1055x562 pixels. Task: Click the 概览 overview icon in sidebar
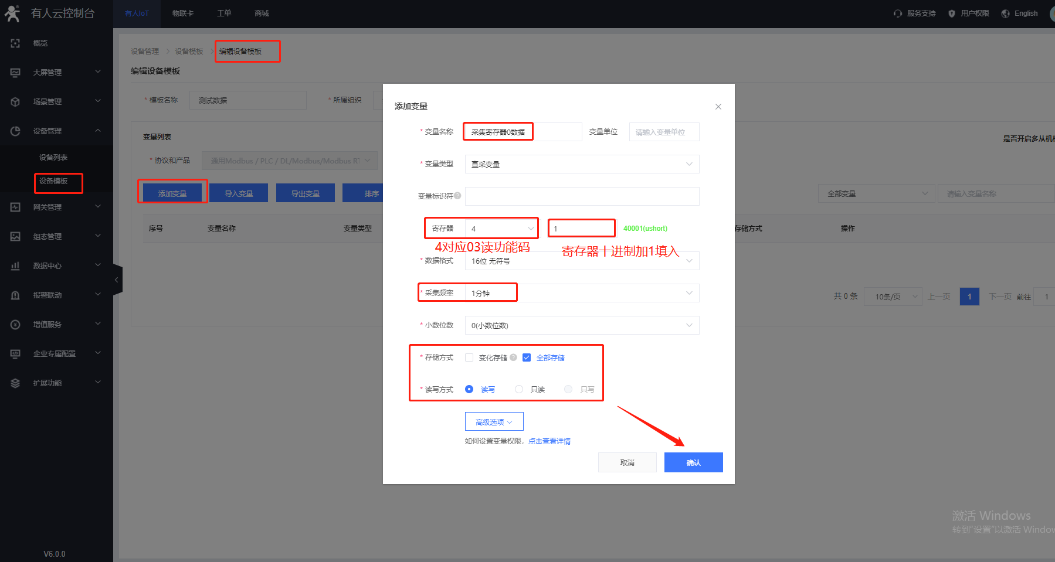pyautogui.click(x=15, y=43)
